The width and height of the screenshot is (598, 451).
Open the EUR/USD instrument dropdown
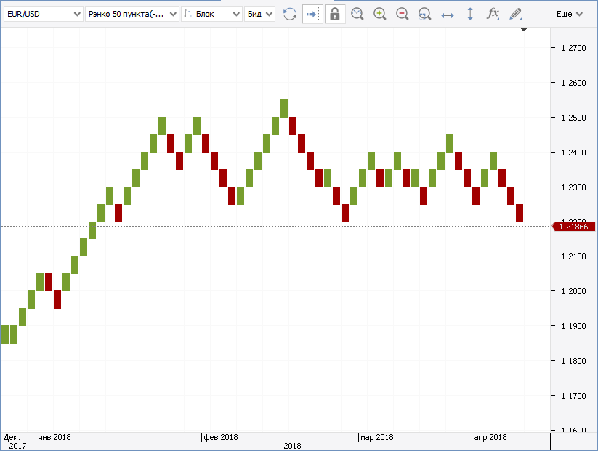[x=43, y=14]
